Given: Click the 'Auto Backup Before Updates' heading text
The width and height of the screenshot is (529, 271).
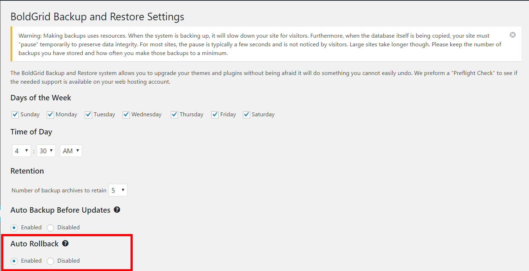Looking at the screenshot, I should pyautogui.click(x=61, y=210).
